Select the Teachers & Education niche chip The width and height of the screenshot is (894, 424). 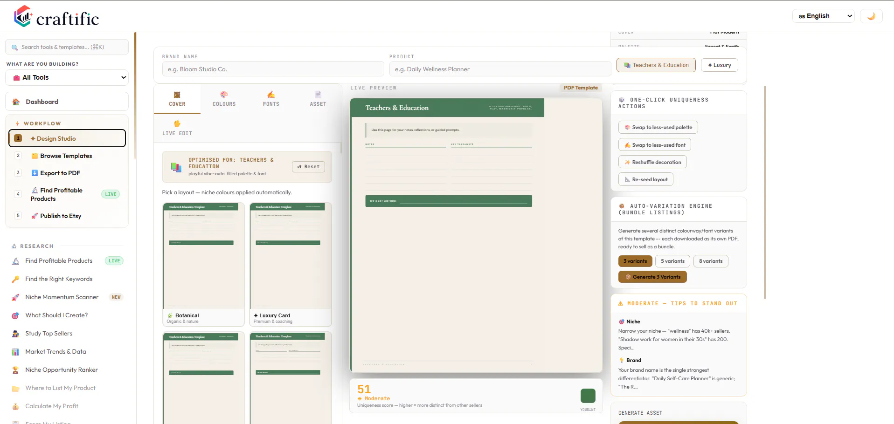pyautogui.click(x=656, y=65)
